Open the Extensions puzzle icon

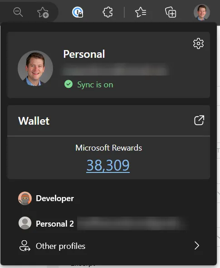(108, 12)
